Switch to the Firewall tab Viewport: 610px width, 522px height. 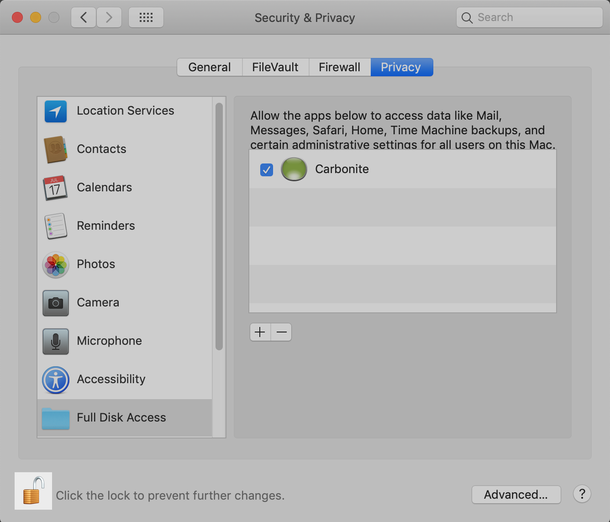tap(339, 67)
